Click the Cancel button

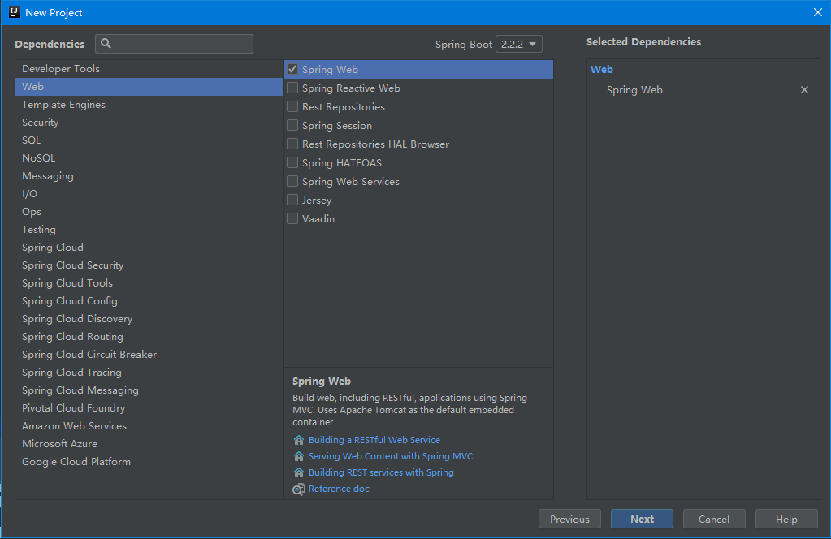714,519
